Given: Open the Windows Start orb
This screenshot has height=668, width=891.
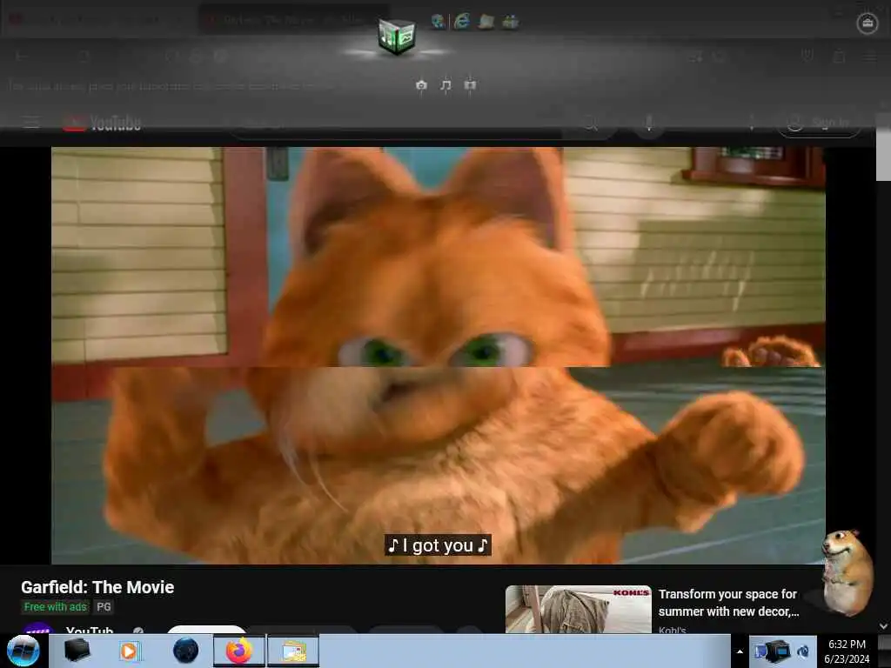Looking at the screenshot, I should (x=23, y=651).
